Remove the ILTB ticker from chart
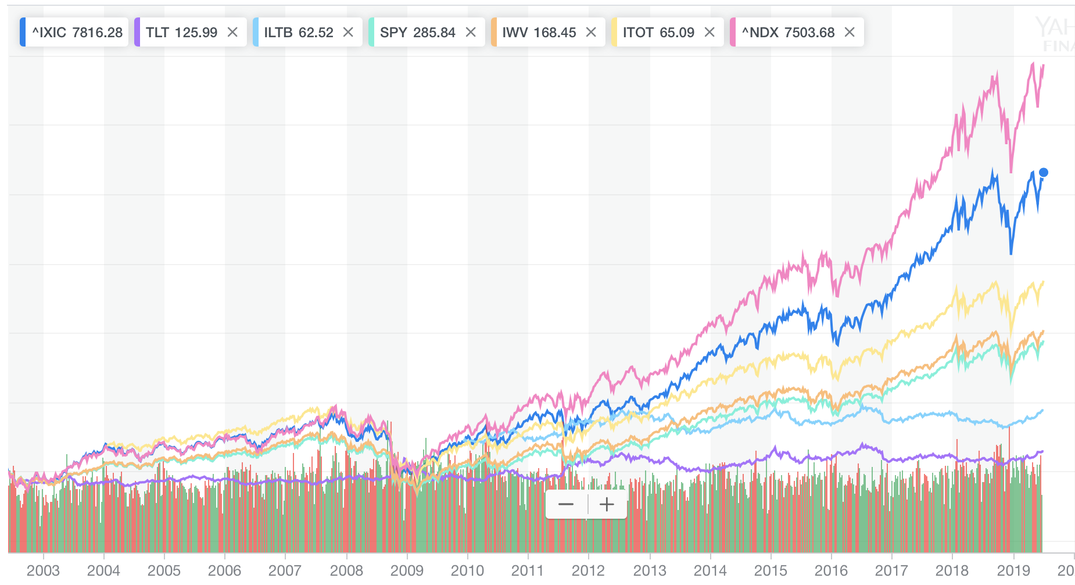This screenshot has height=585, width=1075. click(x=348, y=33)
